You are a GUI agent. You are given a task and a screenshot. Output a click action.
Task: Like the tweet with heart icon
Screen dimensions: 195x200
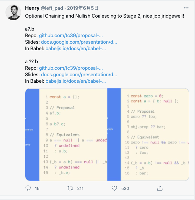(x=114, y=188)
